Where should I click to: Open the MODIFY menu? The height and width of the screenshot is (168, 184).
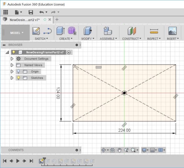(x=88, y=39)
